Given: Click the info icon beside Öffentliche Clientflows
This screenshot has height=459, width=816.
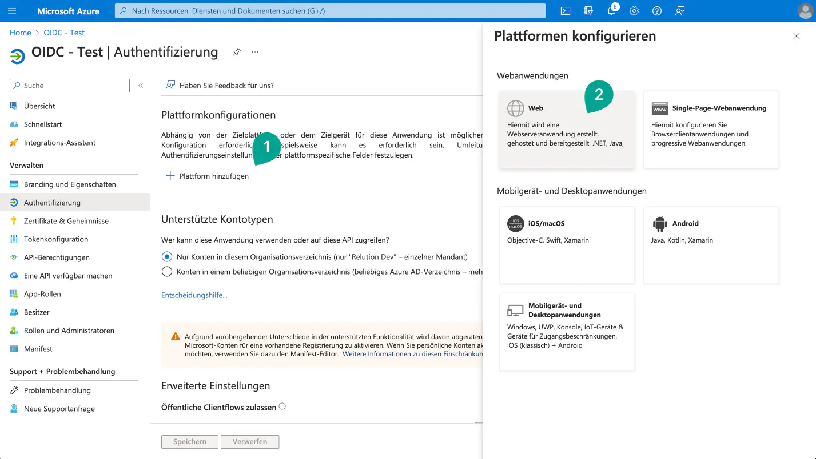Looking at the screenshot, I should tap(282, 407).
